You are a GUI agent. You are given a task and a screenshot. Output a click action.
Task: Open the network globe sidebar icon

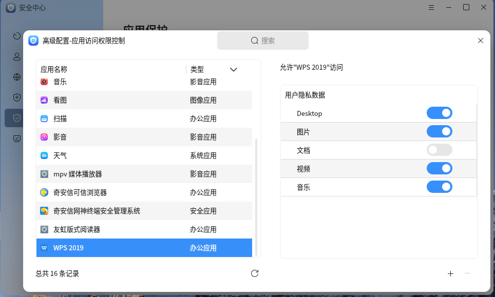[17, 77]
